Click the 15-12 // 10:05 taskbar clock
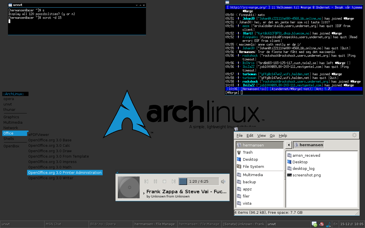Image resolution: width=365 pixels, height=228 pixels. coord(352,224)
